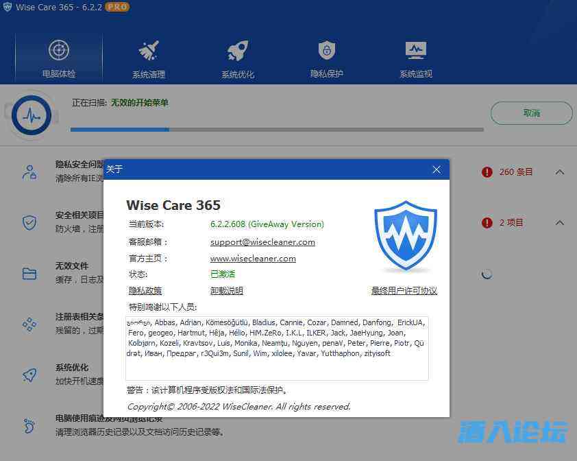Click the support@wisecleaner.com email link
The width and height of the screenshot is (577, 461).
click(262, 242)
